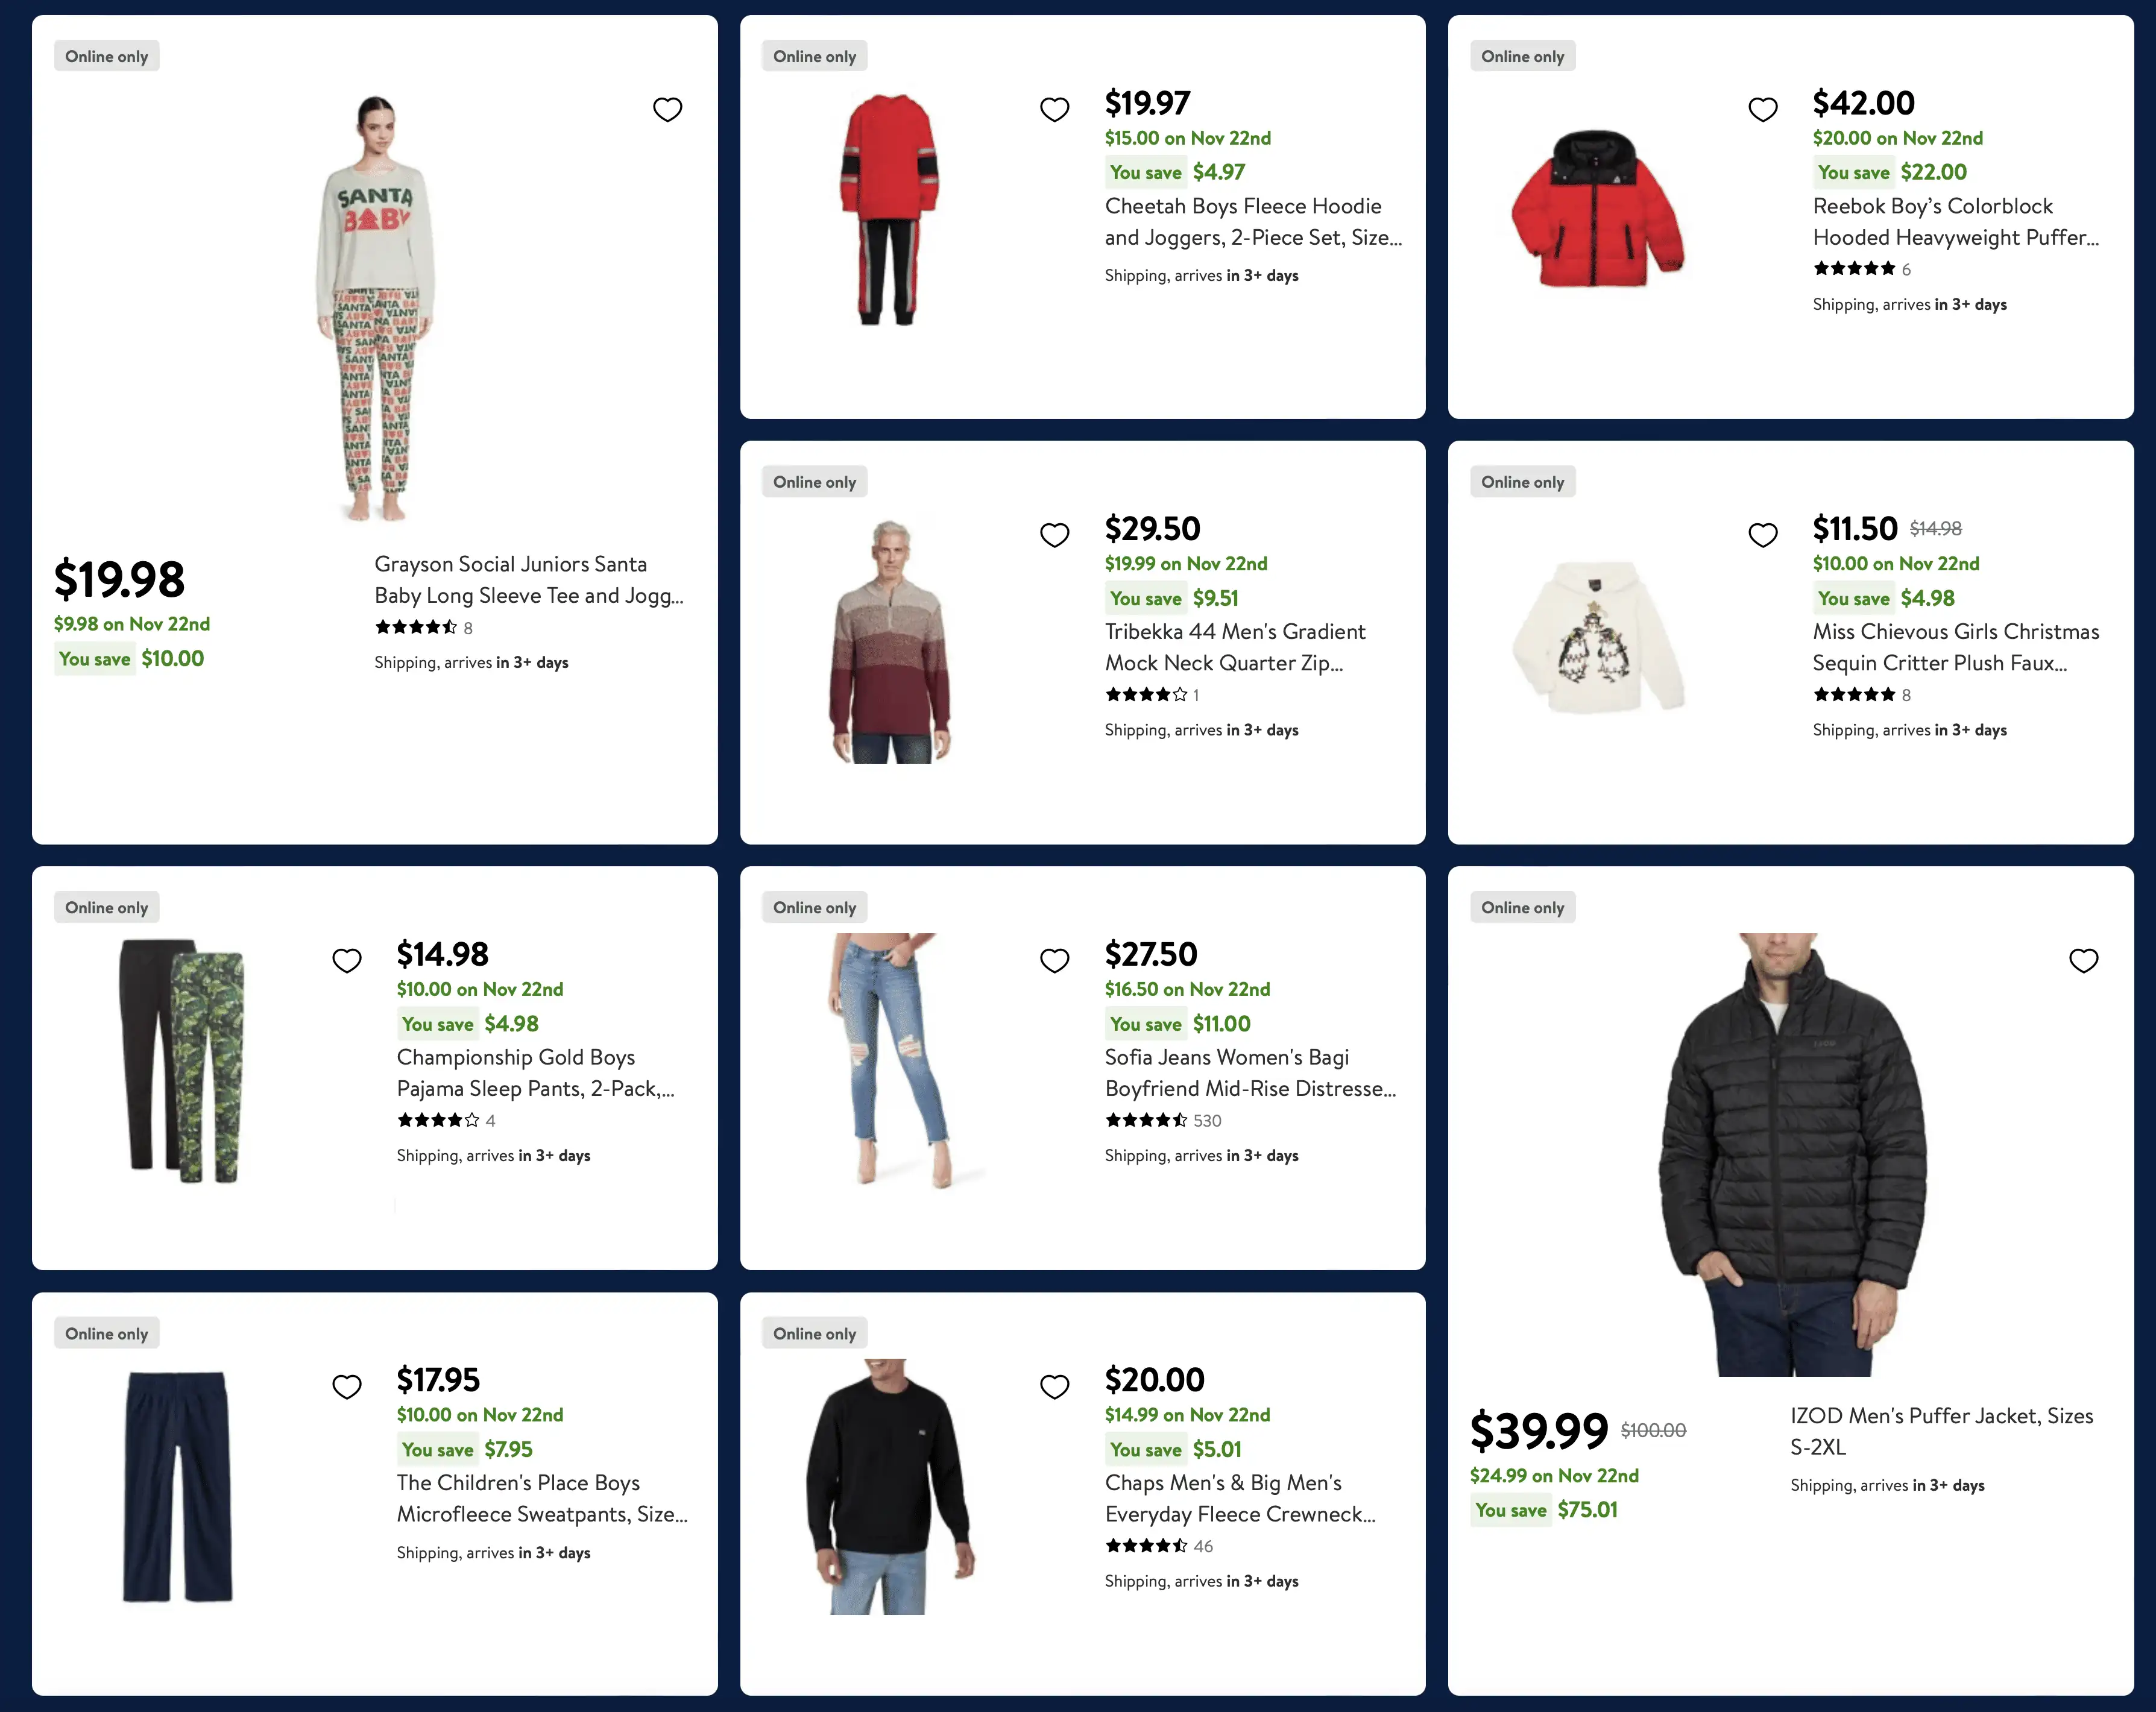Open Chaps Men's Everyday Fleece Crewneck title
The width and height of the screenshot is (2156, 1712).
(x=1240, y=1498)
